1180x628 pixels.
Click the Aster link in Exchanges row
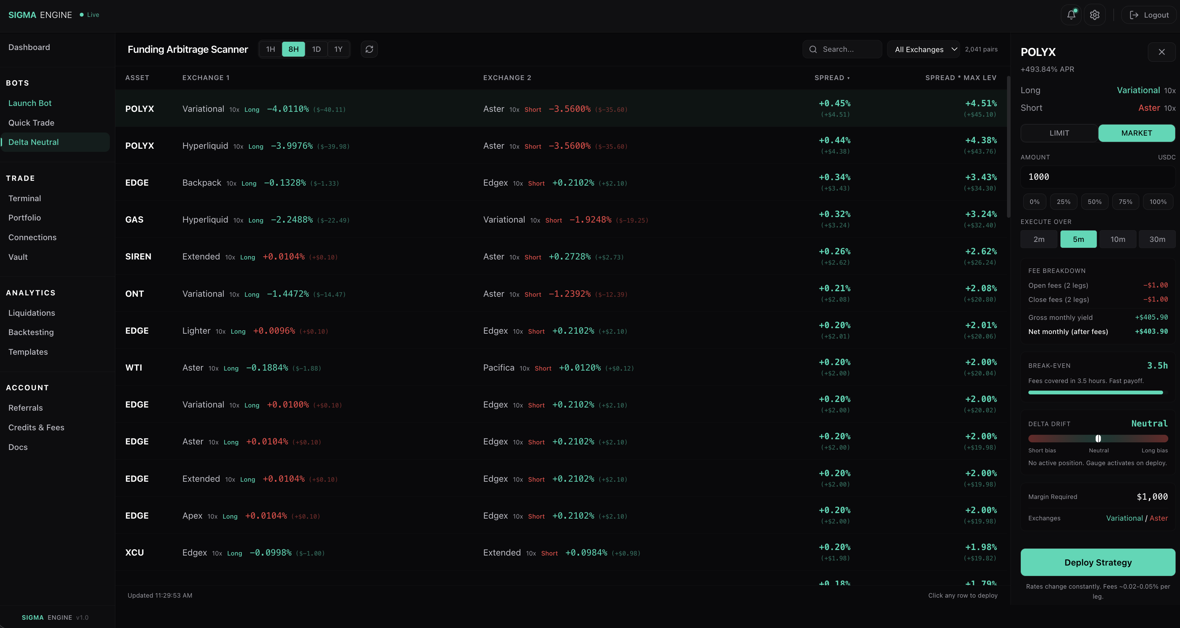1159,518
